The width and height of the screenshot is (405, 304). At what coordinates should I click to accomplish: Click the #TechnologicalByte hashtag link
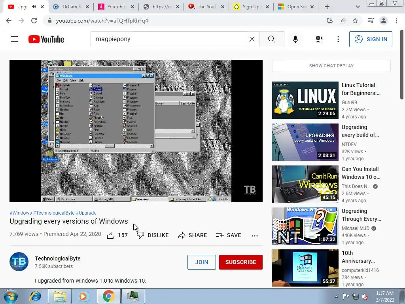coord(54,213)
